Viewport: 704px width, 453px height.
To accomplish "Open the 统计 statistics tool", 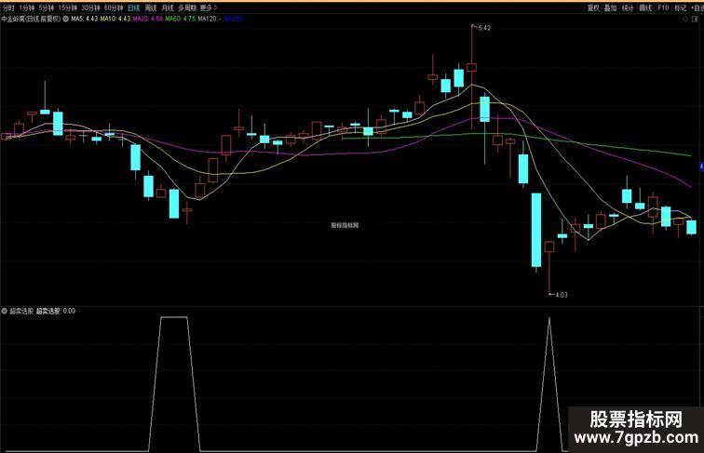I will pos(628,8).
